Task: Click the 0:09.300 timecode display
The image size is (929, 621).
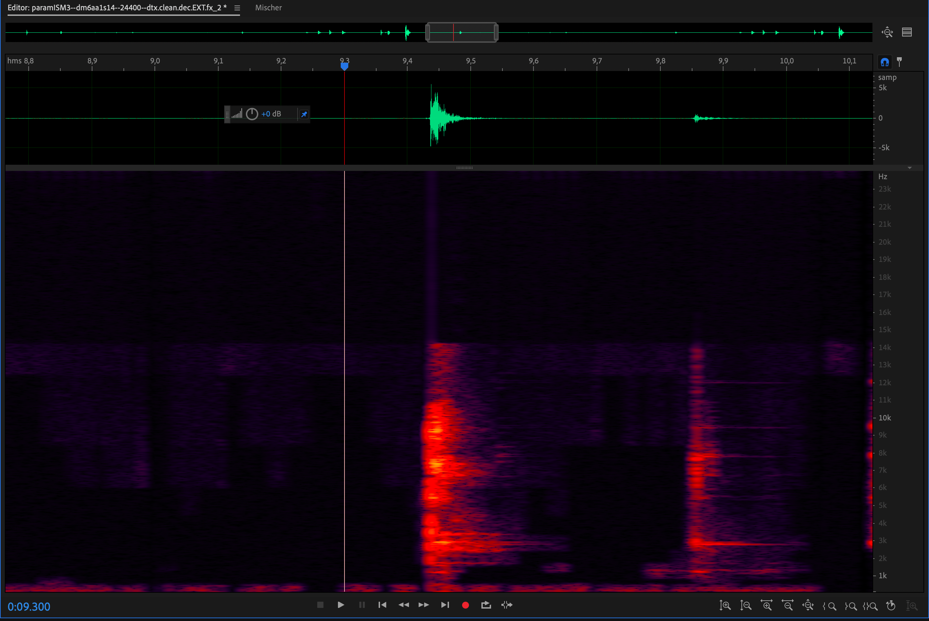Action: (29, 606)
